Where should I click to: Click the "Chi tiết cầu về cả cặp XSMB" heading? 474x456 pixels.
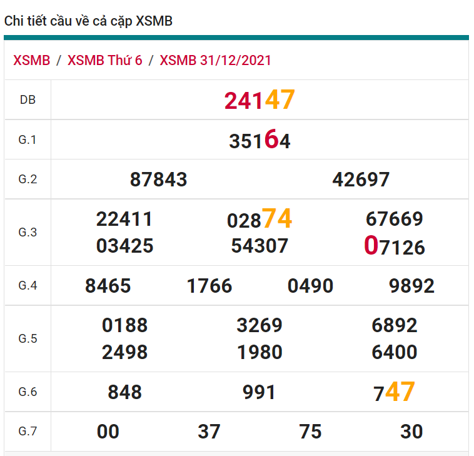(x=88, y=21)
